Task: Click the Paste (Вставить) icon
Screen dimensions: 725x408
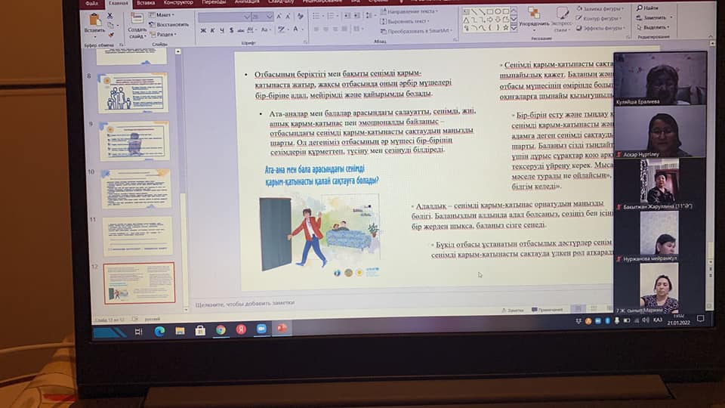Action: point(94,23)
